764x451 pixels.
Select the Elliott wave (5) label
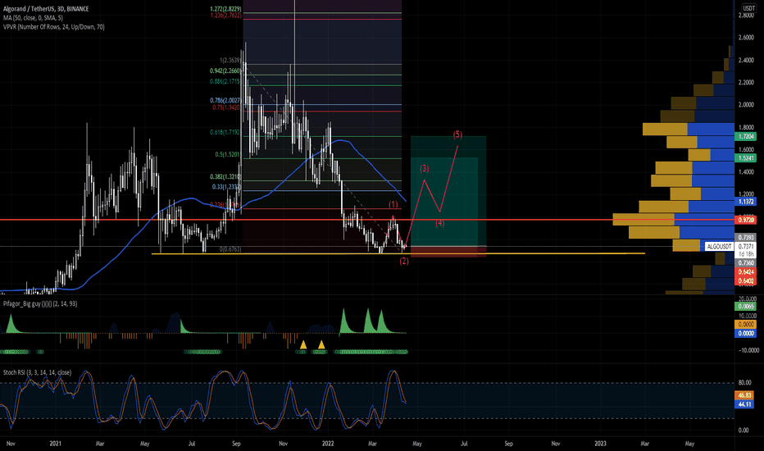coord(457,134)
